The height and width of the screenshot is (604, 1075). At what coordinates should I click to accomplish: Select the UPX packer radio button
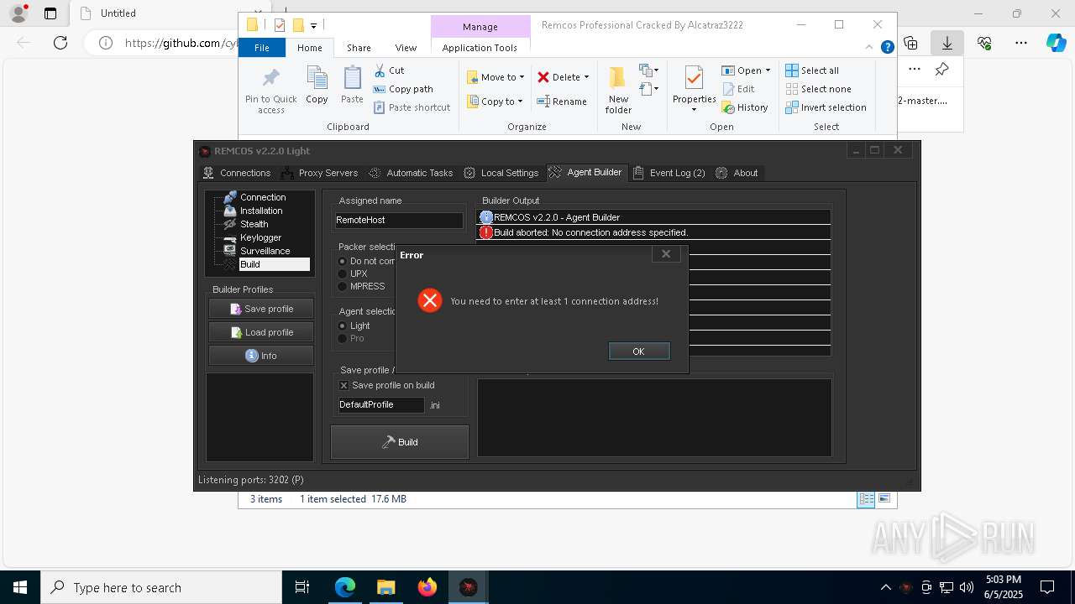(343, 273)
